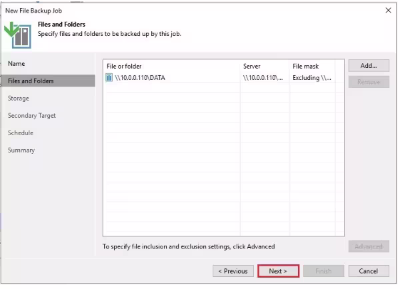This screenshot has height=289, width=400.
Task: Open the Advanced file mask settings
Action: click(x=369, y=246)
